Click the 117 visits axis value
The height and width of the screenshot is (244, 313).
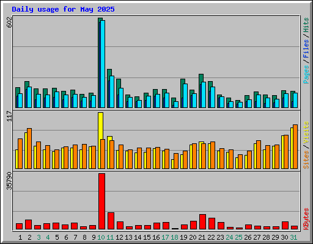(9, 116)
